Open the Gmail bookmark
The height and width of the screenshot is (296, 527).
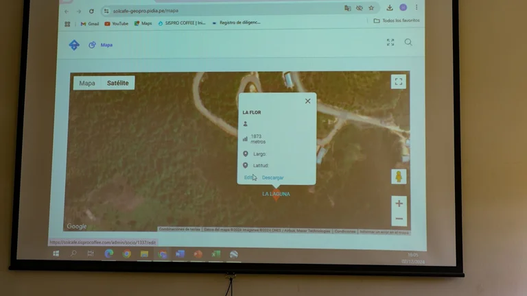[90, 24]
